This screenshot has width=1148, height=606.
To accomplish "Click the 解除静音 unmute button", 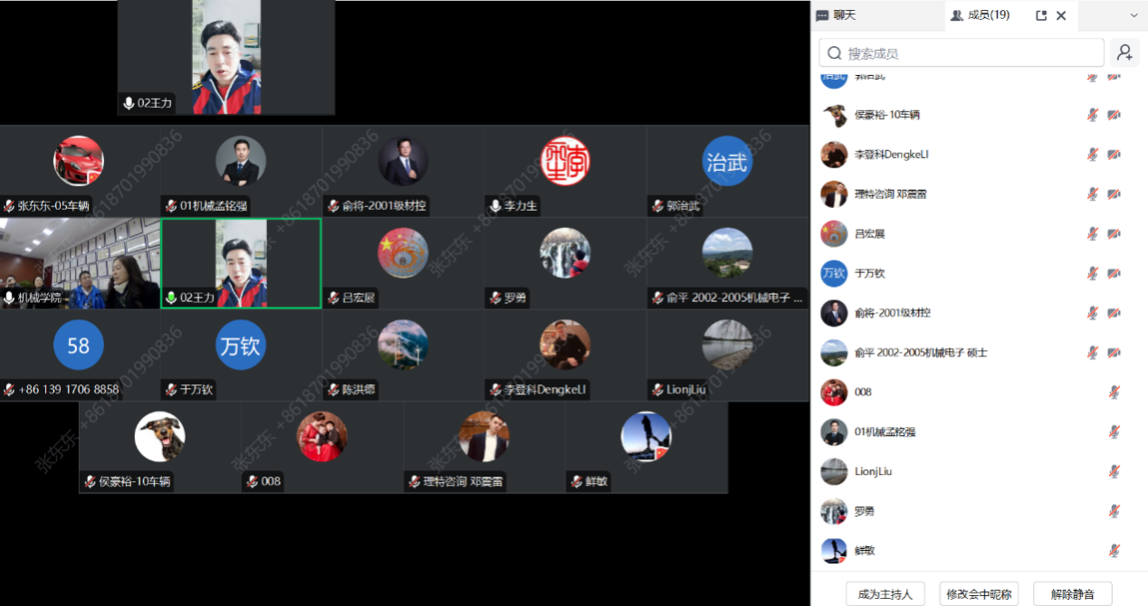I will (1073, 594).
